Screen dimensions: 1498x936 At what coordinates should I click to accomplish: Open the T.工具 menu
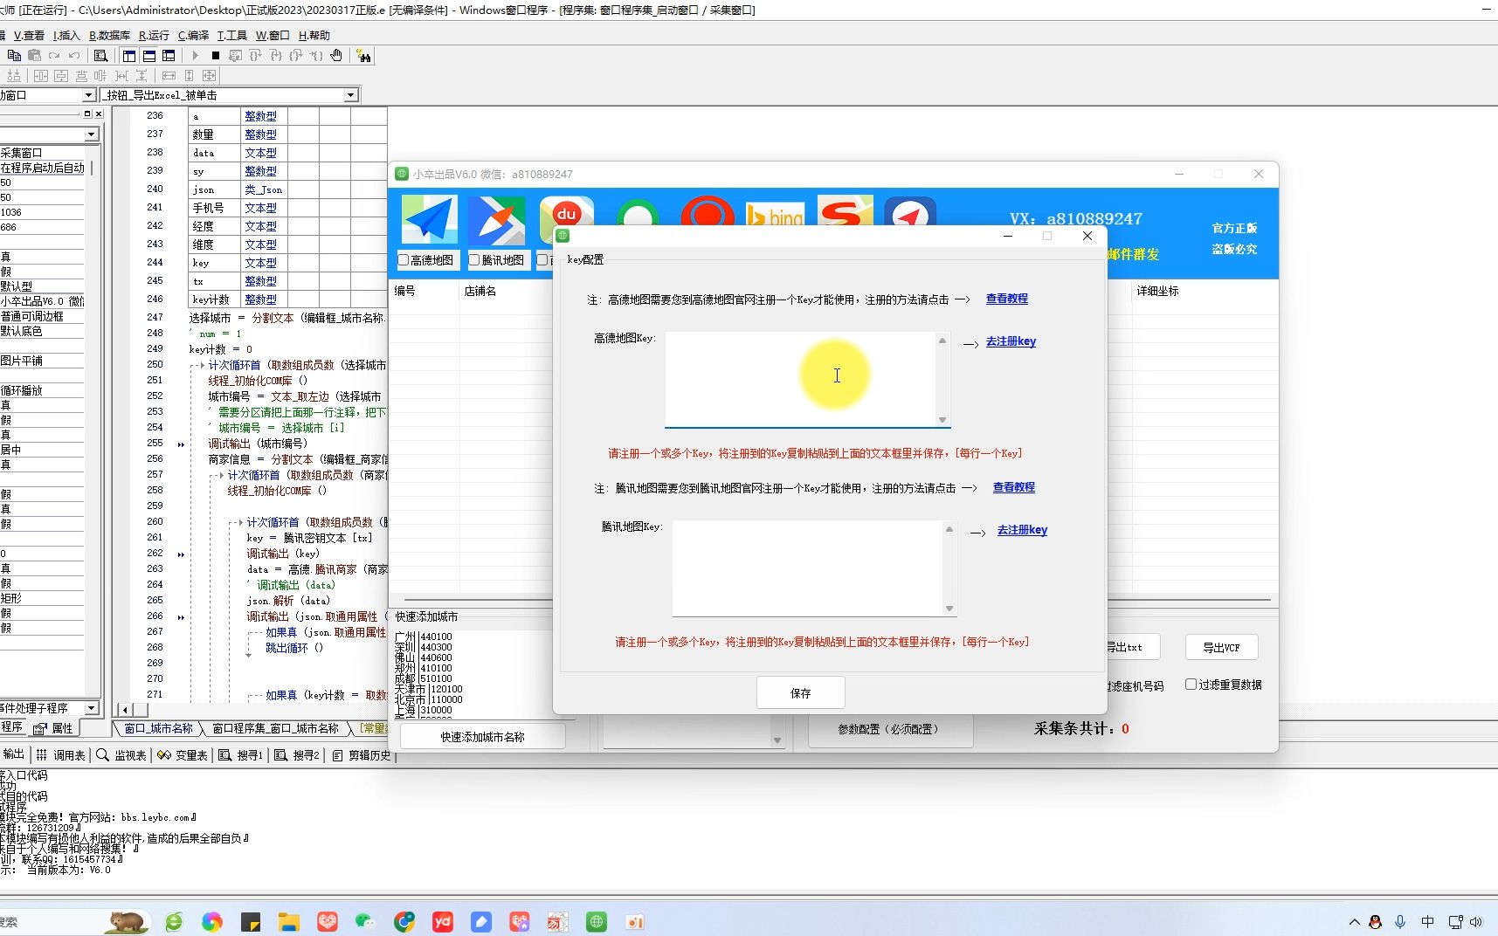tap(232, 35)
